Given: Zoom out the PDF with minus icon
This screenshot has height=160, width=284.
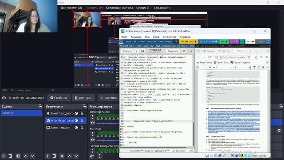Looking at the screenshot, I should pos(231,67).
